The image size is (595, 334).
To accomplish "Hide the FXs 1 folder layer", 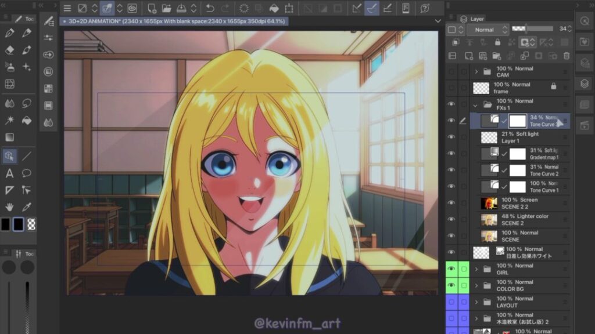I will 451,104.
